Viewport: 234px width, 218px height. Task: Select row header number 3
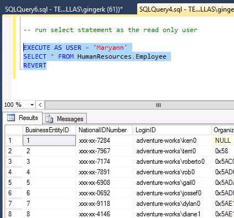pyautogui.click(x=14, y=162)
